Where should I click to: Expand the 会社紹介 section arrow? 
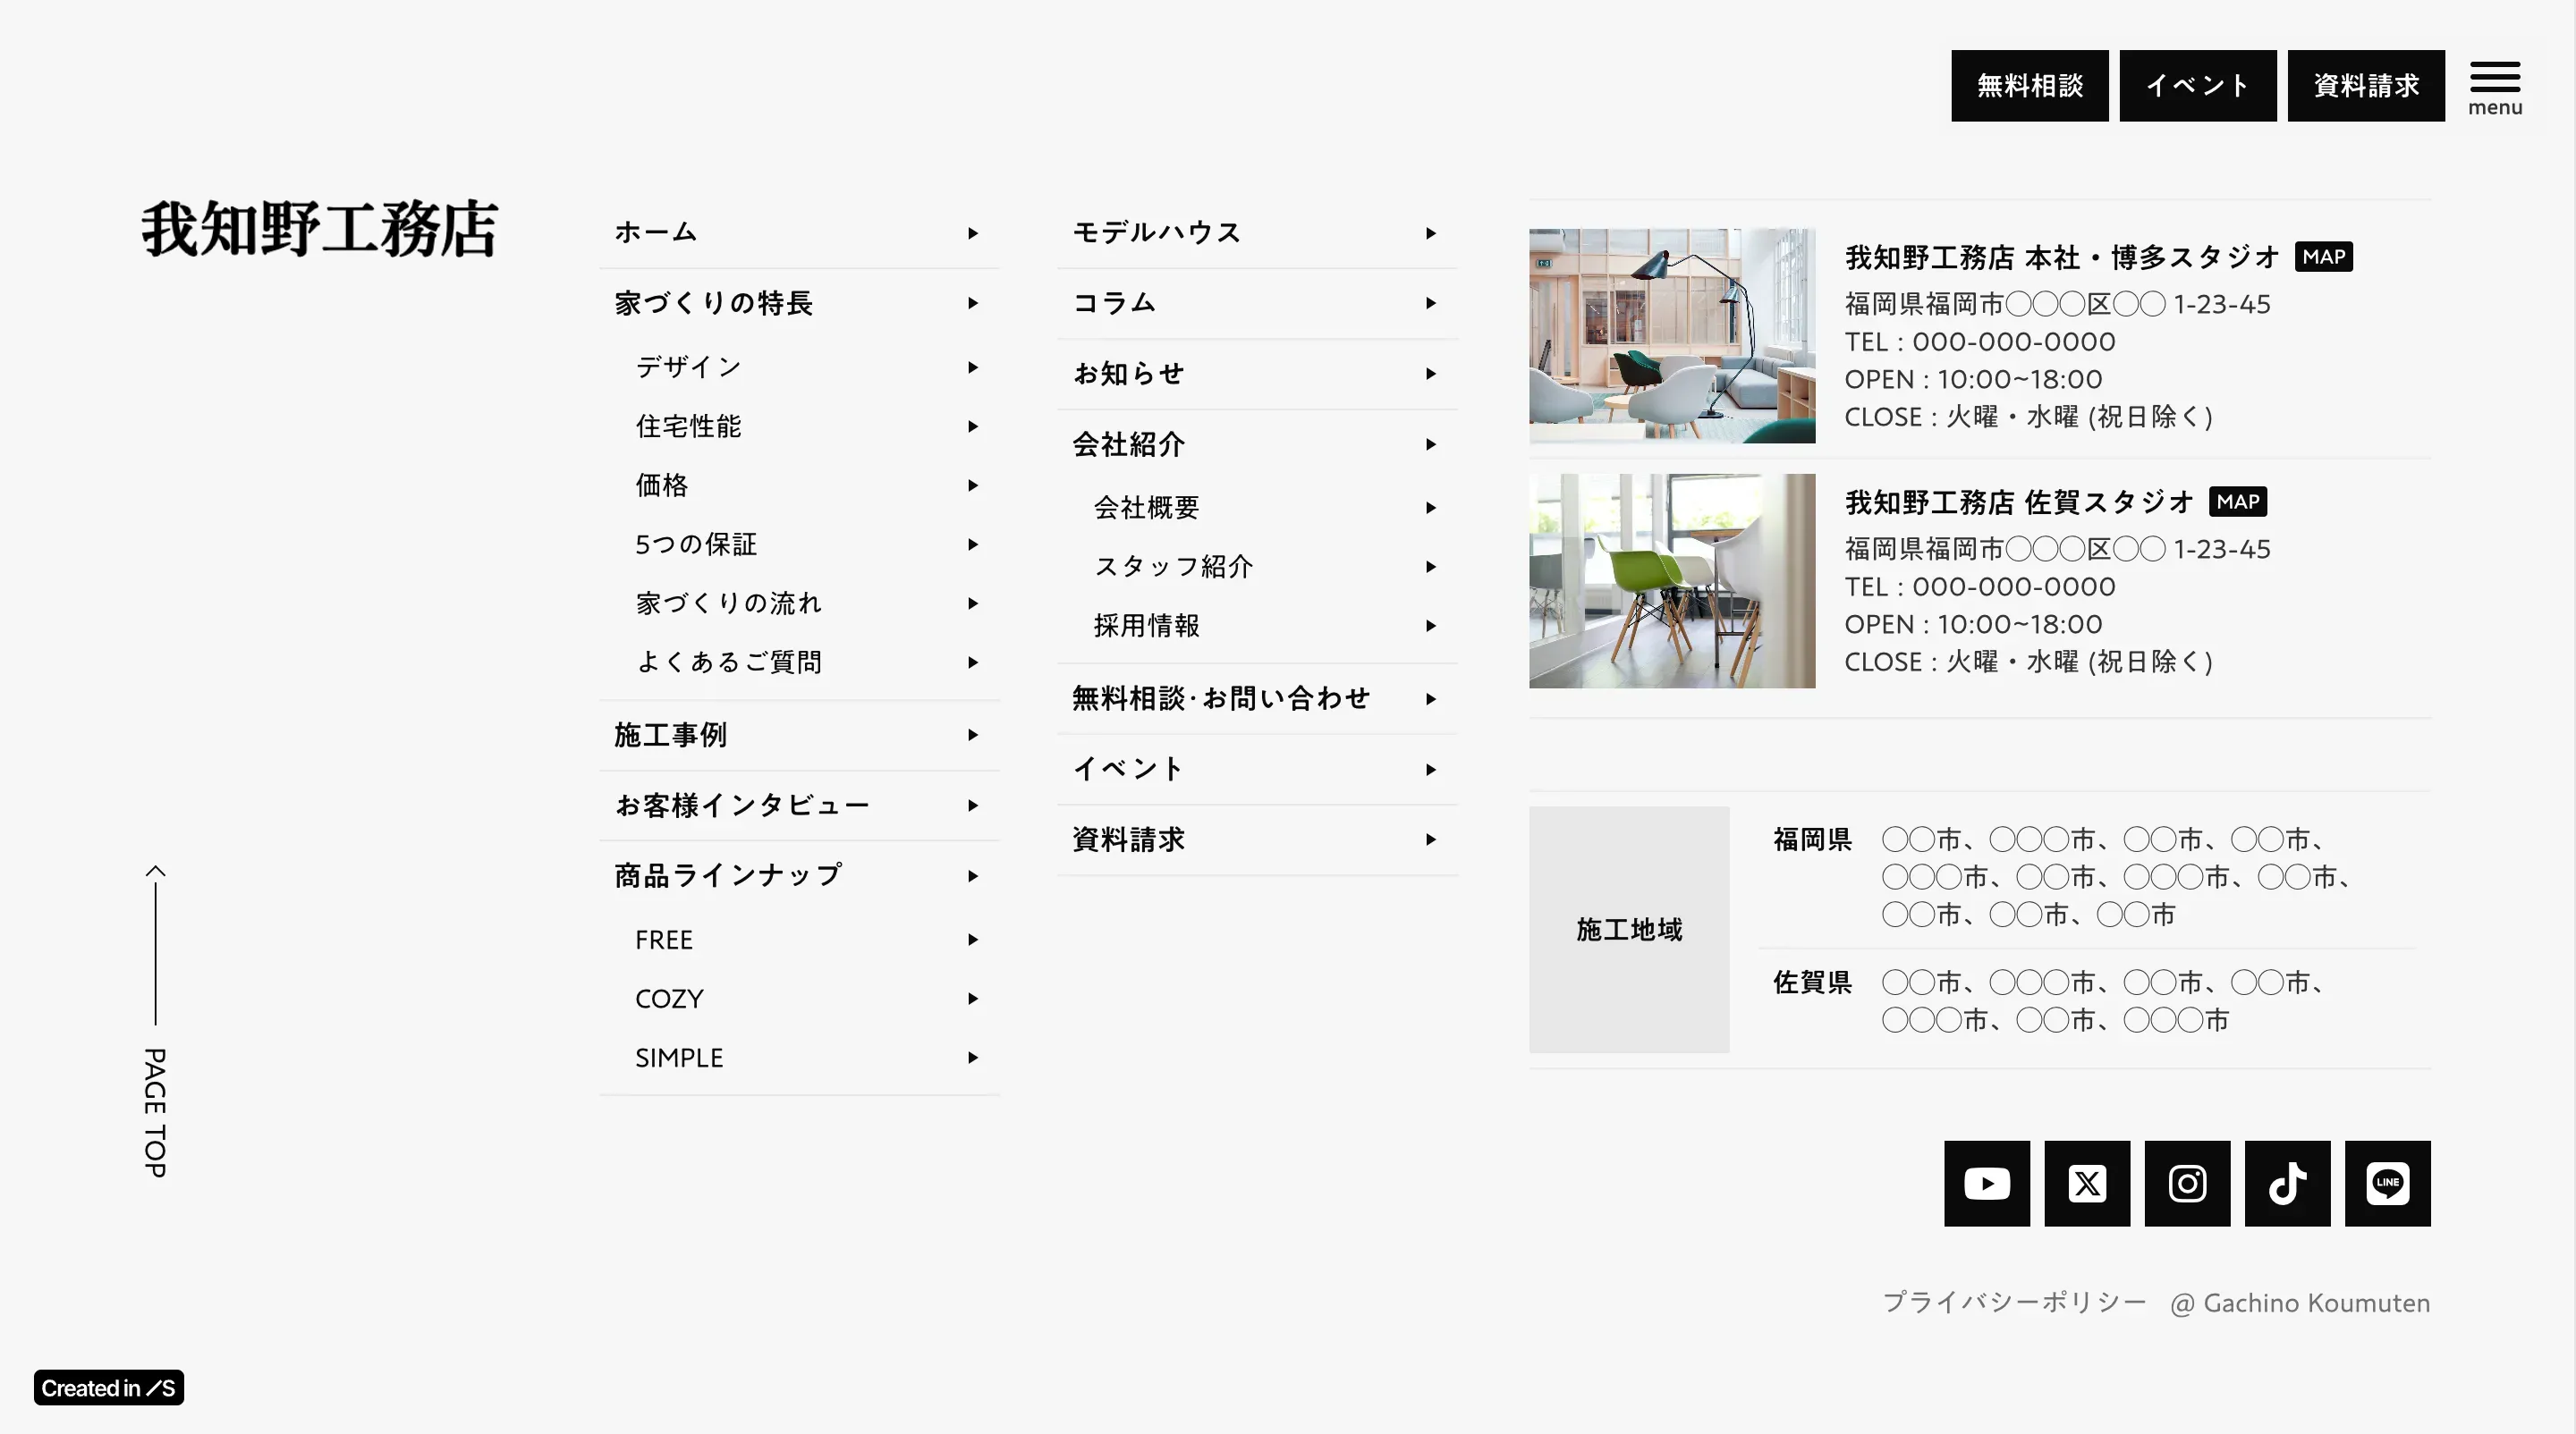(1431, 444)
